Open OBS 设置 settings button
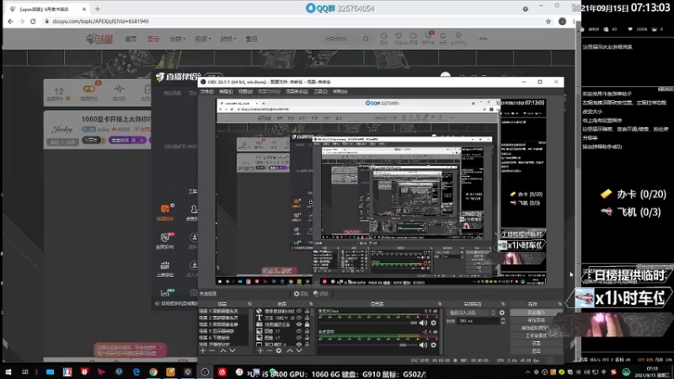674x379 pixels. 536,344
